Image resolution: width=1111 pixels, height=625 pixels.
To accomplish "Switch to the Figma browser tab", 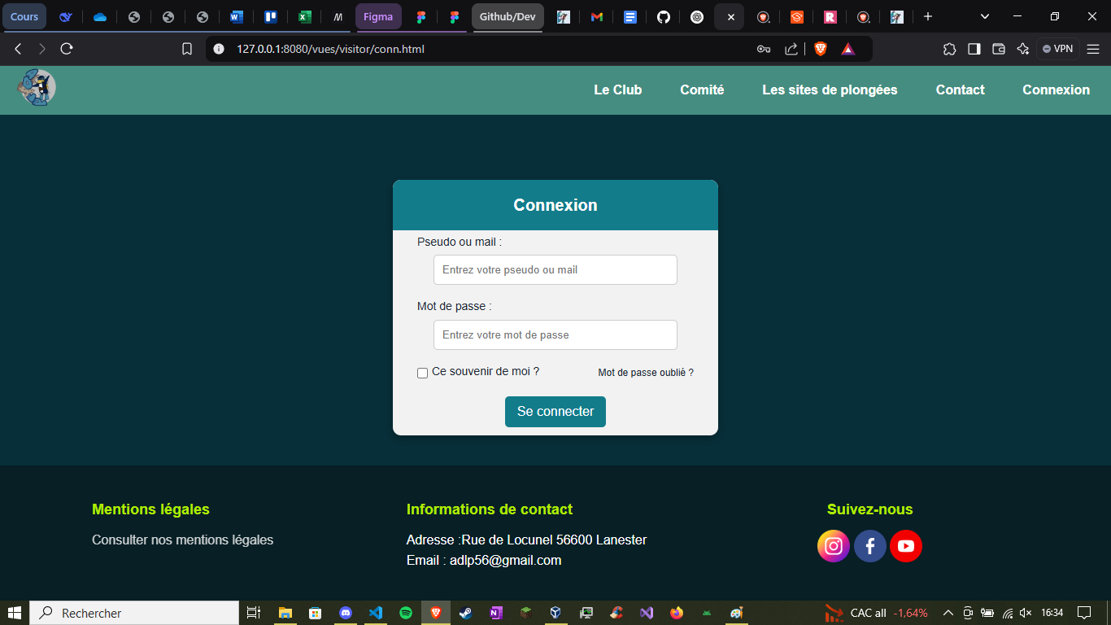I will tap(378, 16).
